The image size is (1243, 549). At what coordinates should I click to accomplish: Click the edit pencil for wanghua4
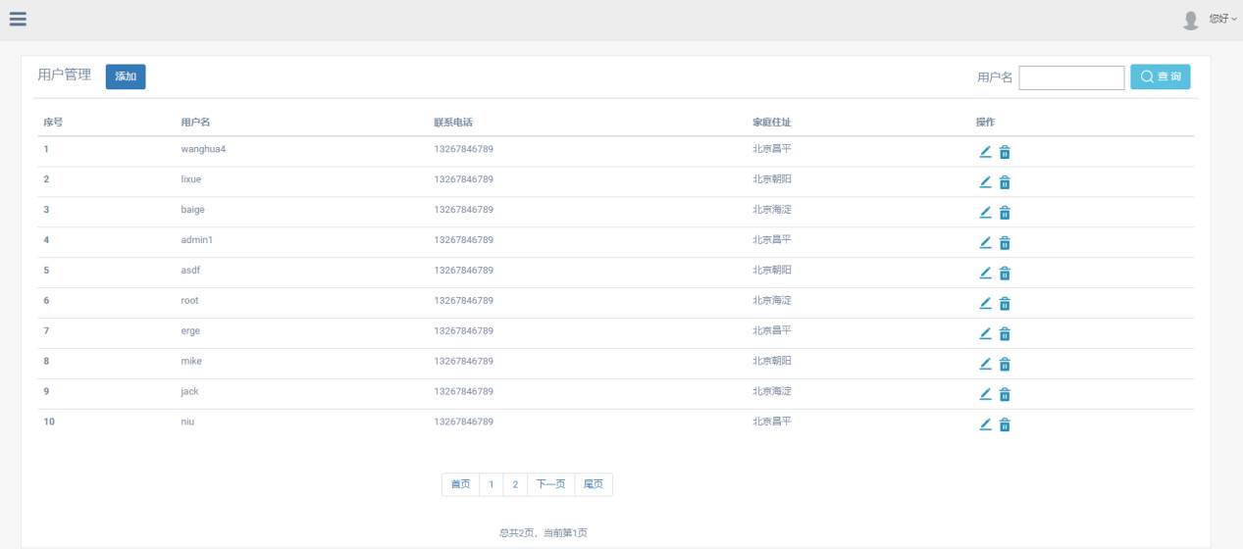pos(986,152)
